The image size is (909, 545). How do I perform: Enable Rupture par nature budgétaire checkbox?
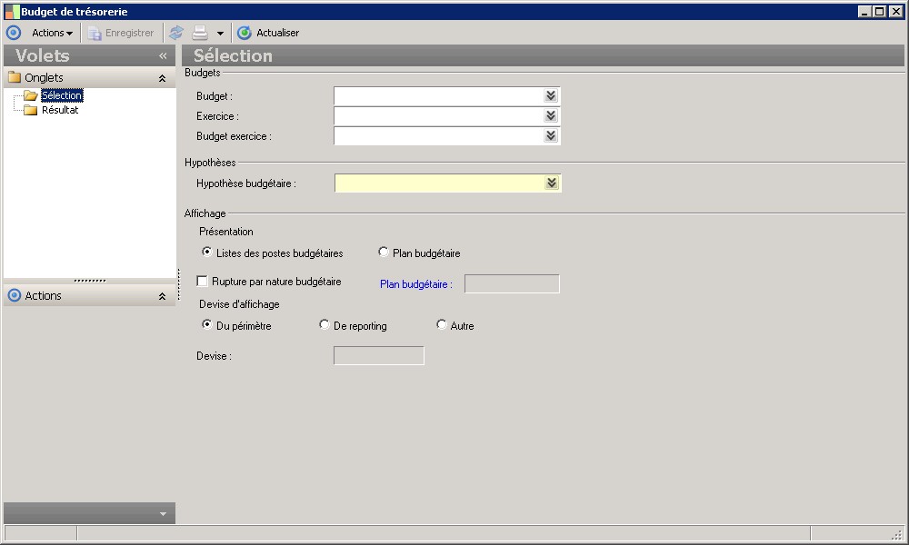[202, 282]
